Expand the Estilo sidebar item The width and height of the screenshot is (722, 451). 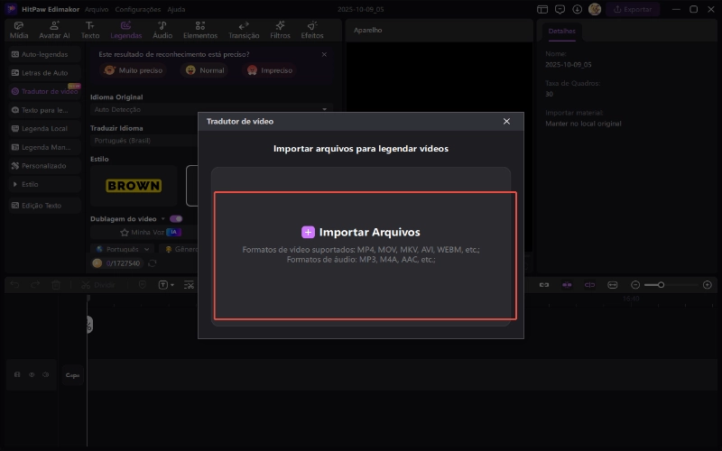44,184
